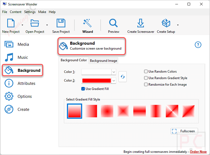210x155 pixels.
Task: Expand the New Project dropdown arrow
Action: pyautogui.click(x=22, y=25)
